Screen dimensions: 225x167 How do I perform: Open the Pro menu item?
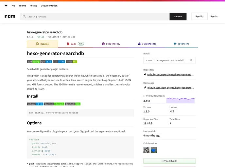pyautogui.click(x=13, y=6)
